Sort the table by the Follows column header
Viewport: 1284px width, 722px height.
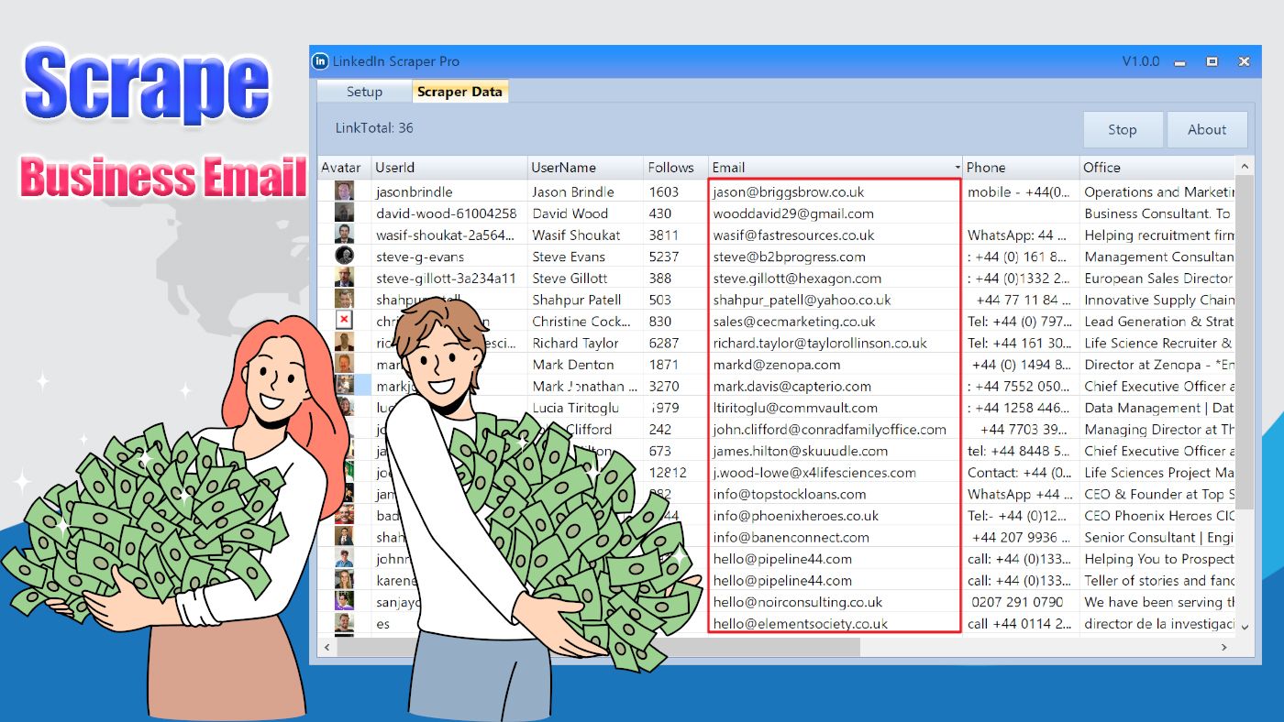(x=669, y=168)
